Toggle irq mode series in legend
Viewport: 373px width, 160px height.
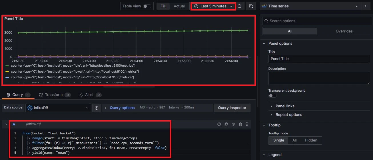[73, 77]
